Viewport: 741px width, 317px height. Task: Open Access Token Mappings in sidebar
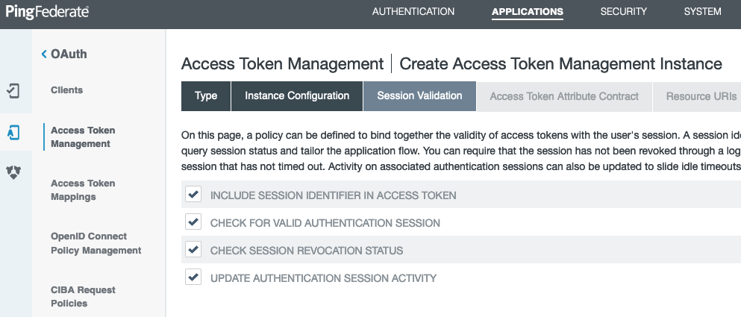83,190
